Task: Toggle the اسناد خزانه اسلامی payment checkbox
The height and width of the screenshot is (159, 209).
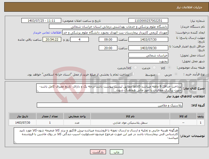Action: (133, 74)
